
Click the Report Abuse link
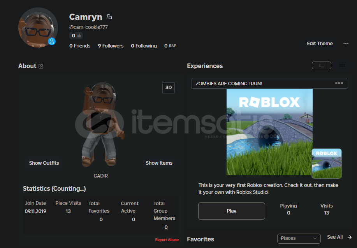[167, 240]
